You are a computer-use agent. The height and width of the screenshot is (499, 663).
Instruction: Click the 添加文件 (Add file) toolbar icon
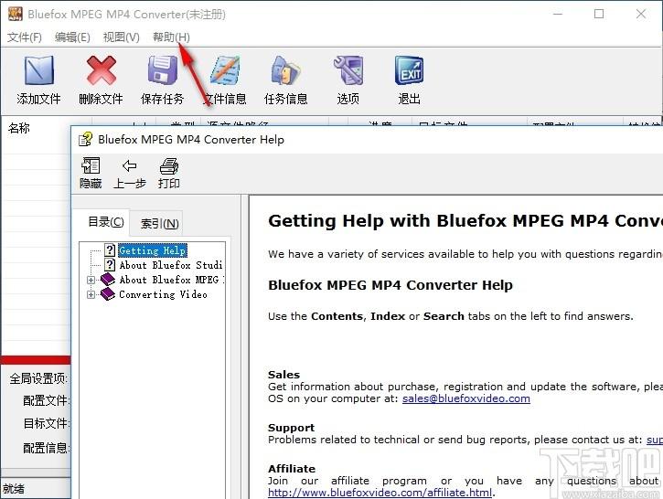[39, 70]
